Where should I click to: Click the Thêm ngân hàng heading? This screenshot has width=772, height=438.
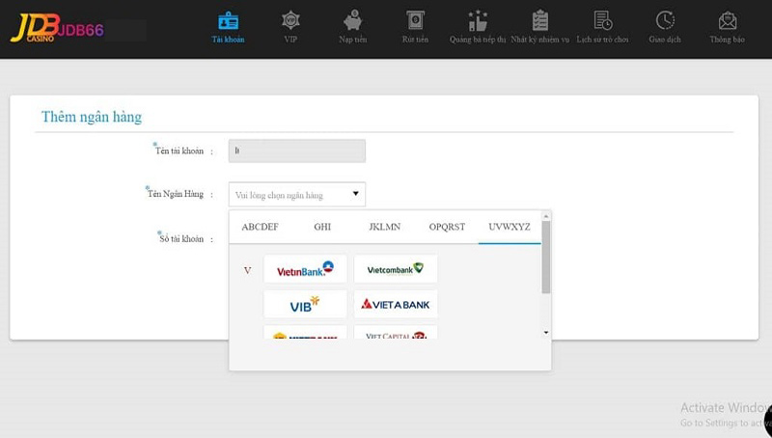pos(92,117)
